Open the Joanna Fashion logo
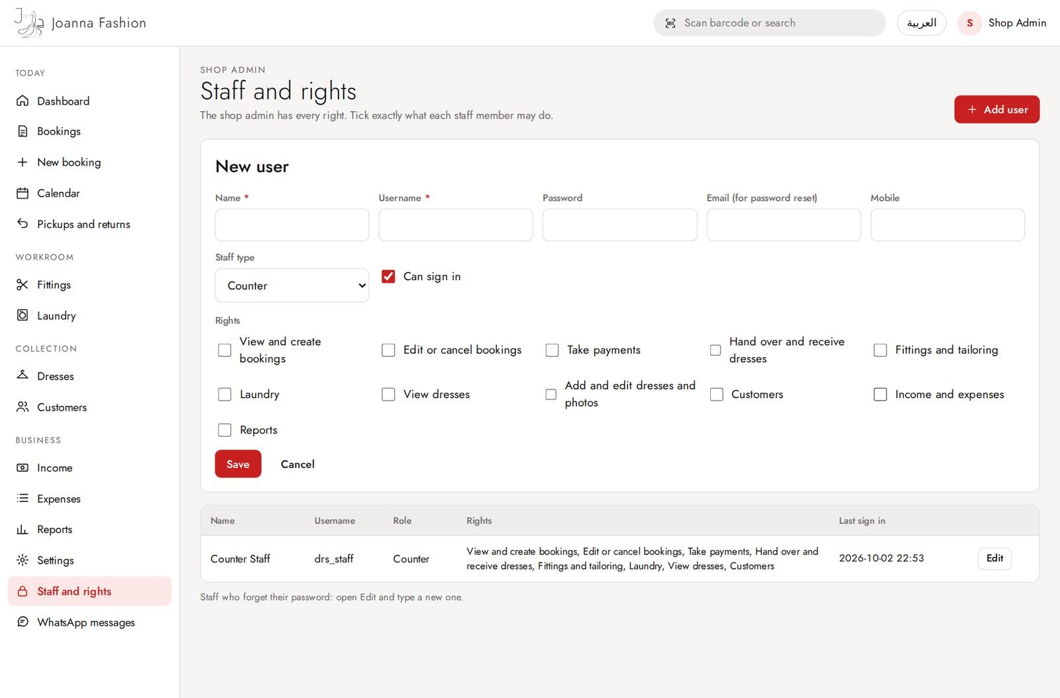 coord(80,23)
